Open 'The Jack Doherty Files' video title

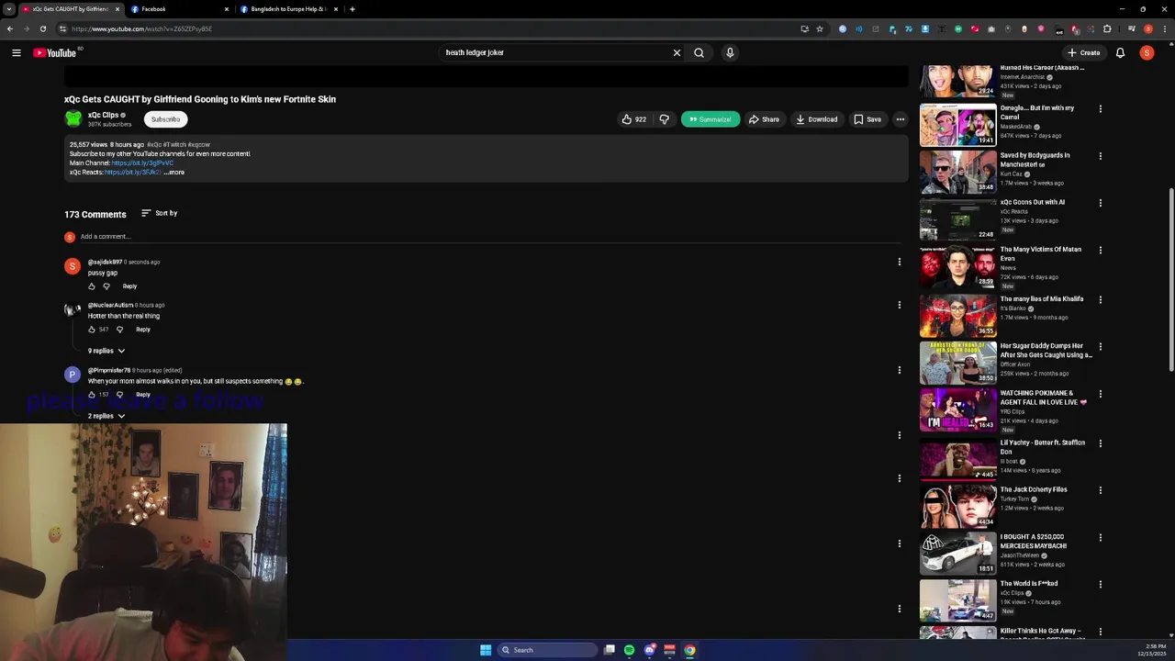point(1034,490)
